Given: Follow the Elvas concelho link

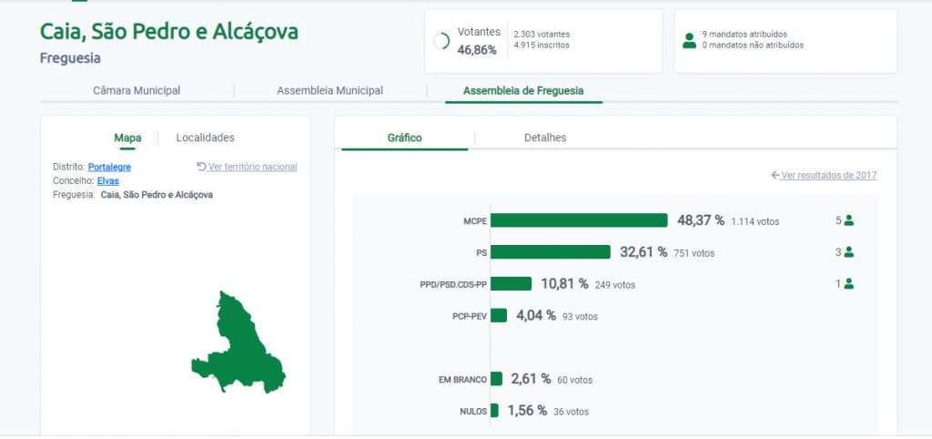Looking at the screenshot, I should [107, 181].
